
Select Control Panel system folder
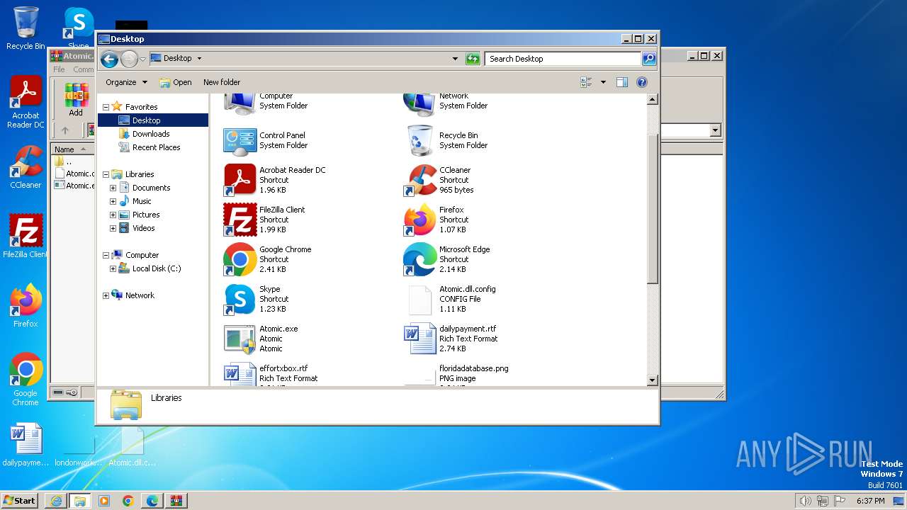click(266, 140)
